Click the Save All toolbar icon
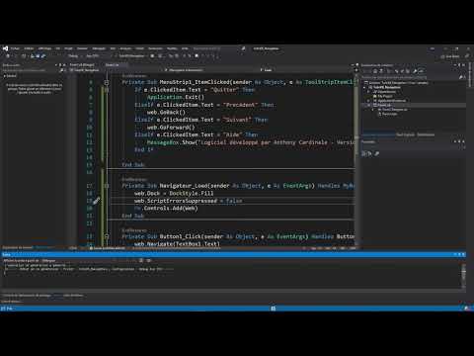 pyautogui.click(x=43, y=56)
